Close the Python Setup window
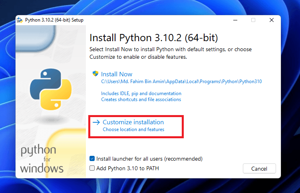This screenshot has height=193, width=300. [272, 20]
